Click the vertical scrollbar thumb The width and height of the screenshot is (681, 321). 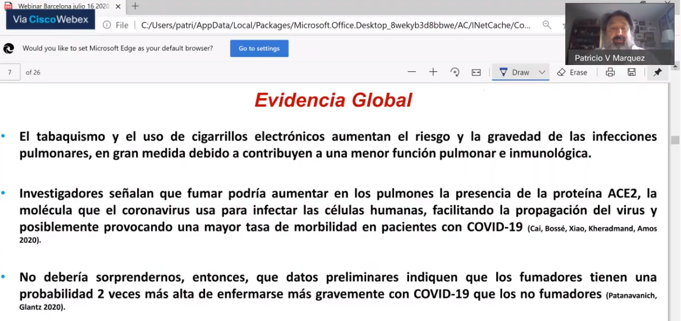(675, 140)
